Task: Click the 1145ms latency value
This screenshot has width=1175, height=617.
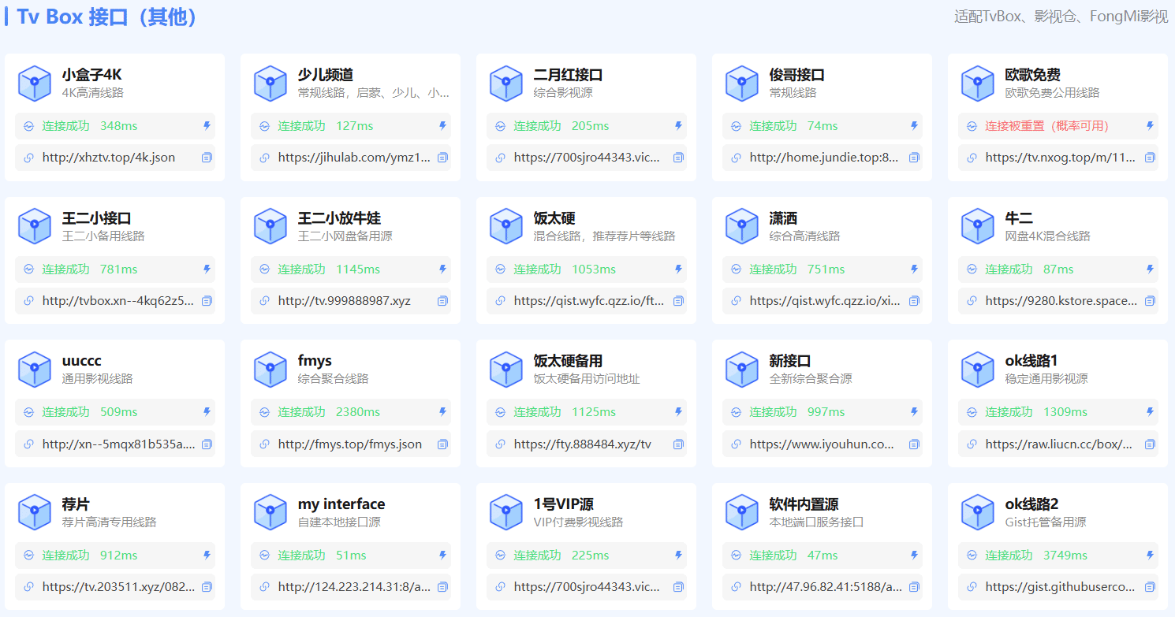Action: tap(358, 269)
